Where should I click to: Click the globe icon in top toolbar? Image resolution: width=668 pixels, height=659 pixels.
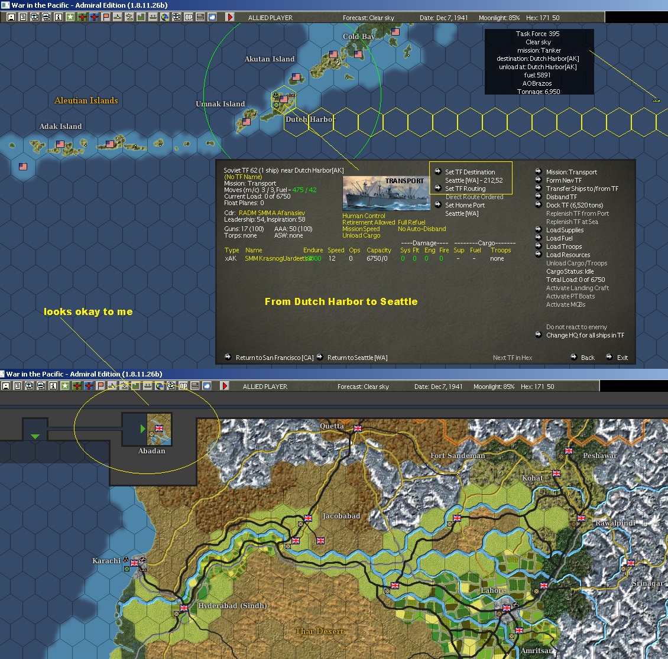(164, 17)
